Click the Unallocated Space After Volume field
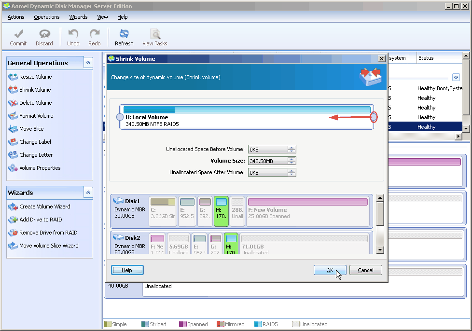This screenshot has width=472, height=331. pos(268,172)
